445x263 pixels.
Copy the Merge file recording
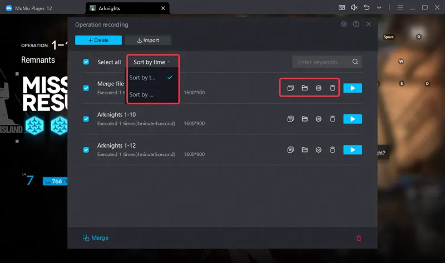pyautogui.click(x=290, y=88)
